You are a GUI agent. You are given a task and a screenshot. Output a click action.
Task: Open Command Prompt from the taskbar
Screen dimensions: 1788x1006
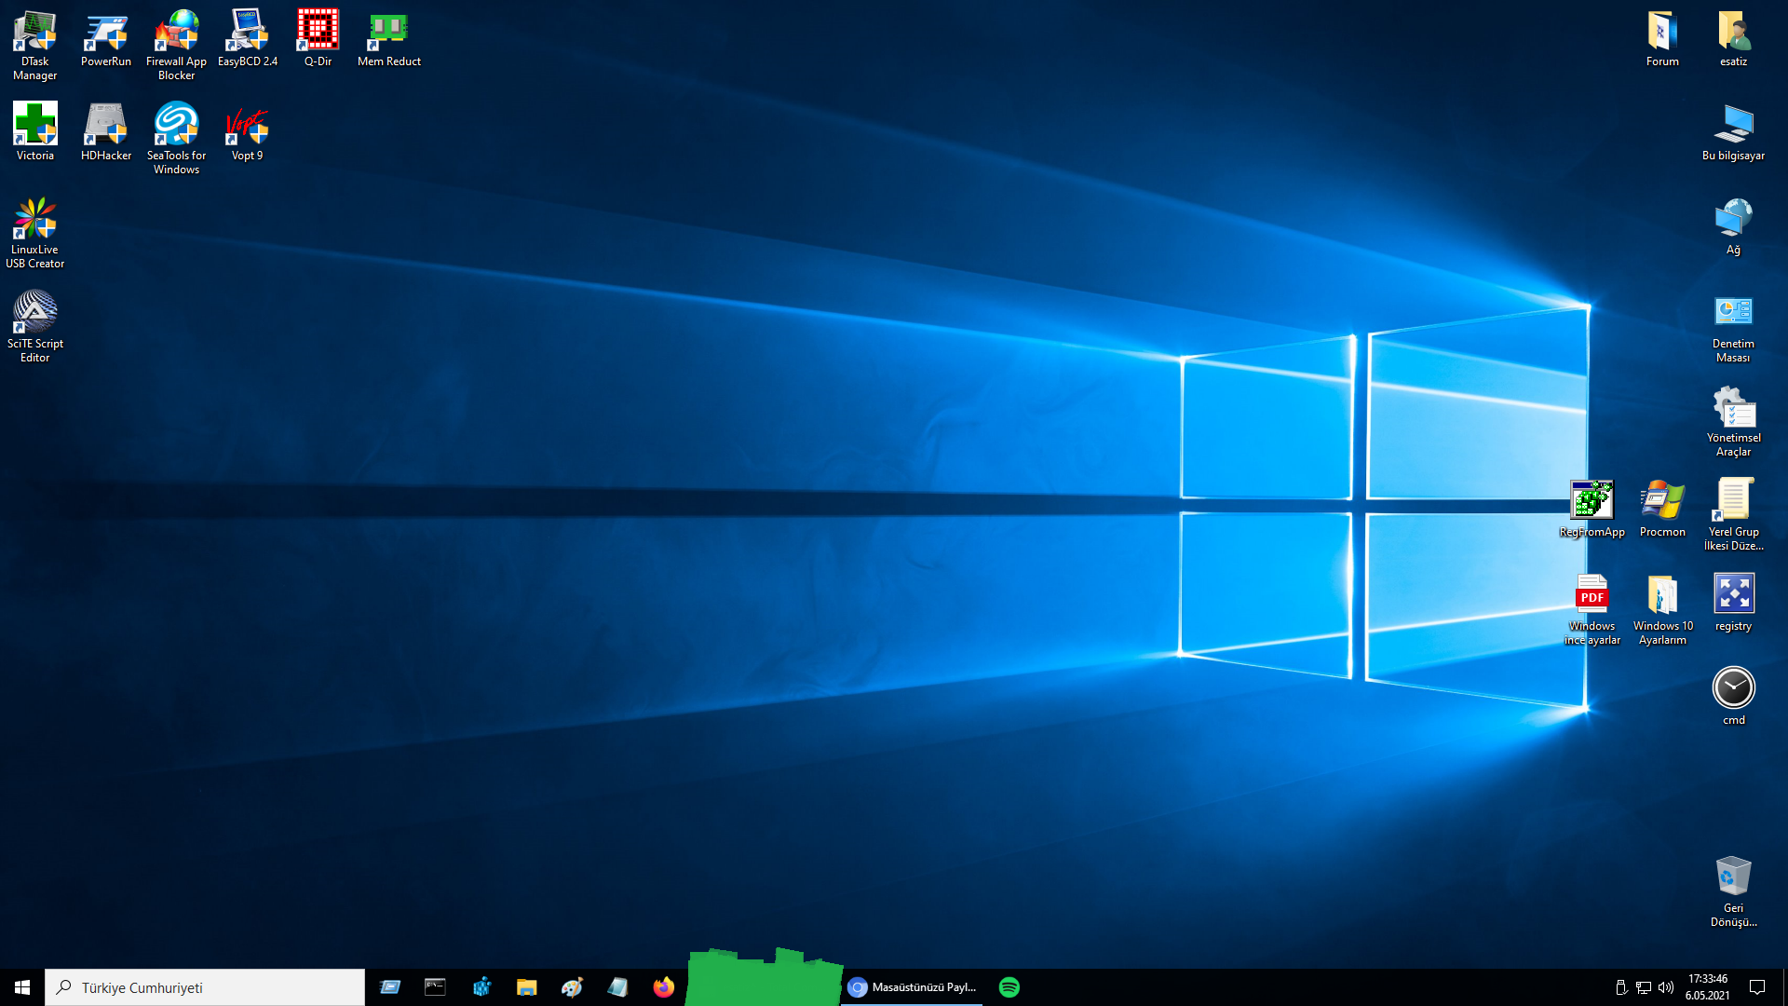point(435,987)
